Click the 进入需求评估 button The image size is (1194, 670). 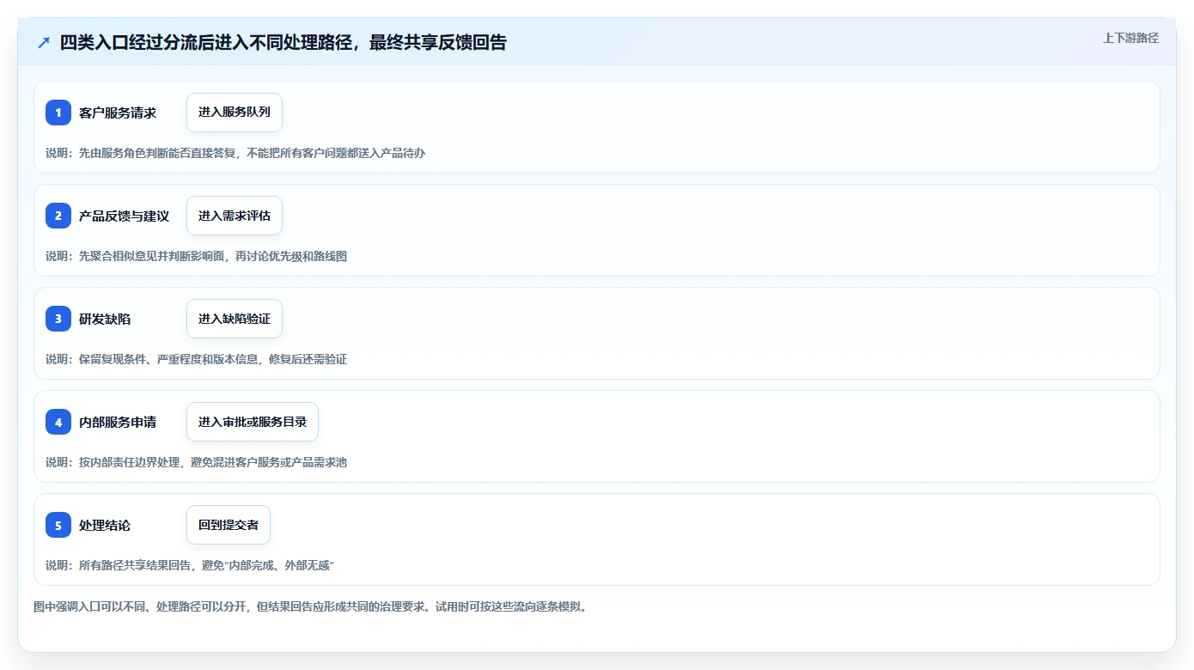coord(235,216)
